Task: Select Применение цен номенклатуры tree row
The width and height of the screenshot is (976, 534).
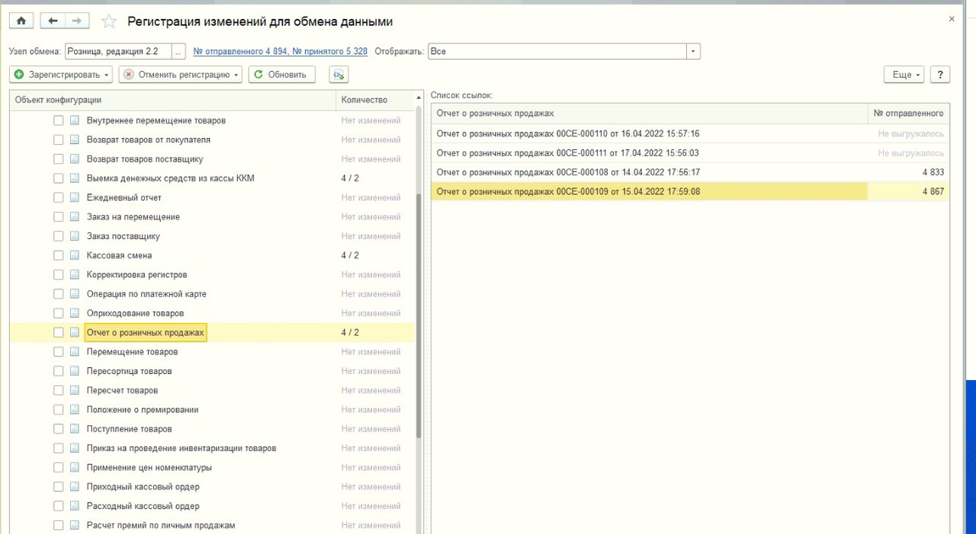Action: tap(212, 468)
